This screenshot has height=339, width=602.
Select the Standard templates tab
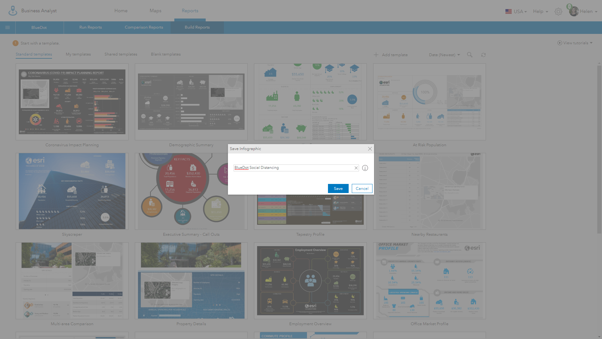[x=34, y=54]
